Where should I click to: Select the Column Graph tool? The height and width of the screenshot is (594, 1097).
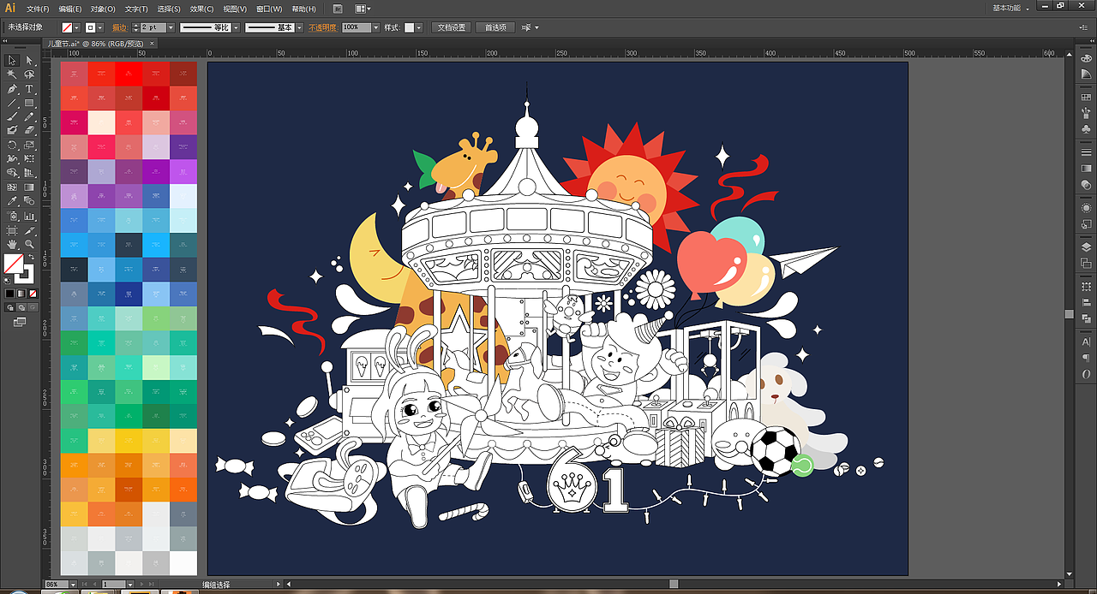pyautogui.click(x=29, y=215)
